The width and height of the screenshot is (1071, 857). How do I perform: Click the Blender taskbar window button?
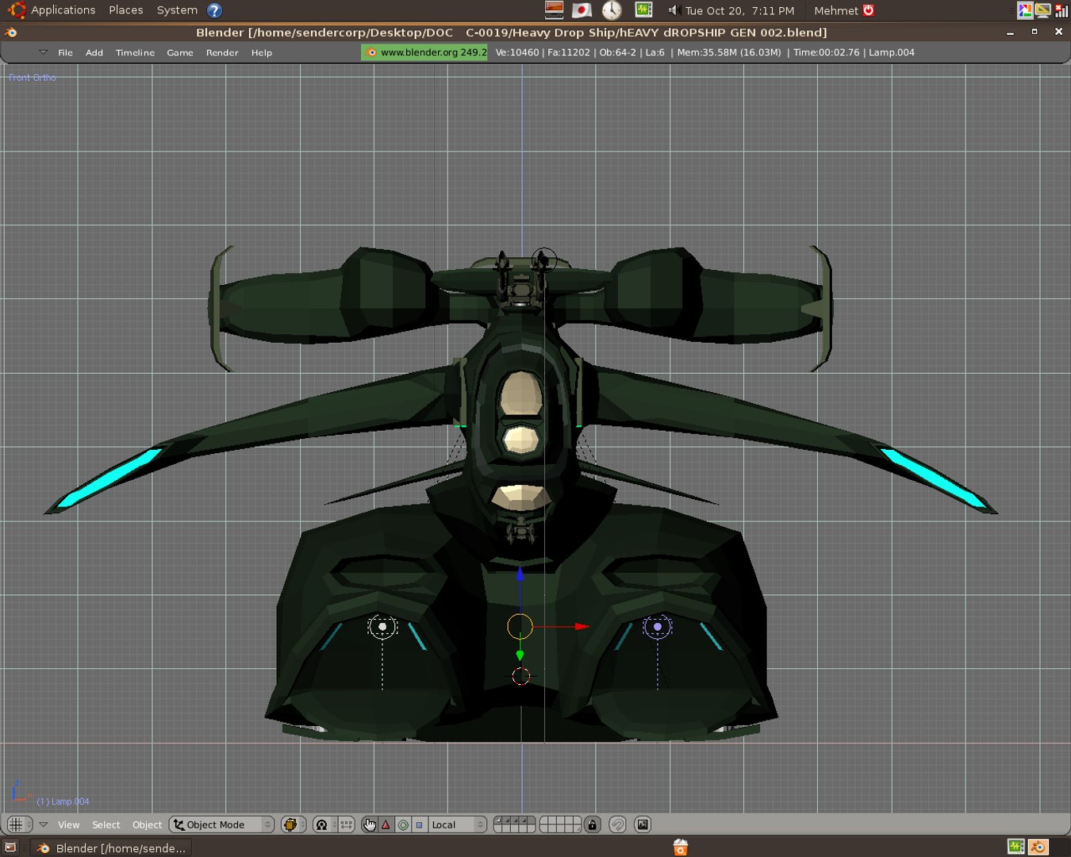(x=112, y=847)
